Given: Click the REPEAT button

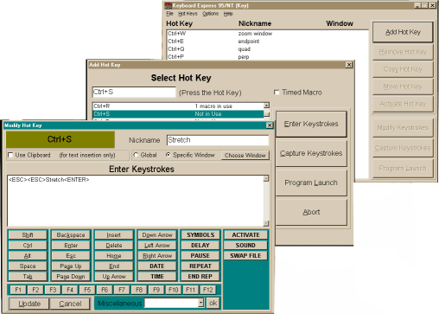Looking at the screenshot, I should pyautogui.click(x=200, y=266).
